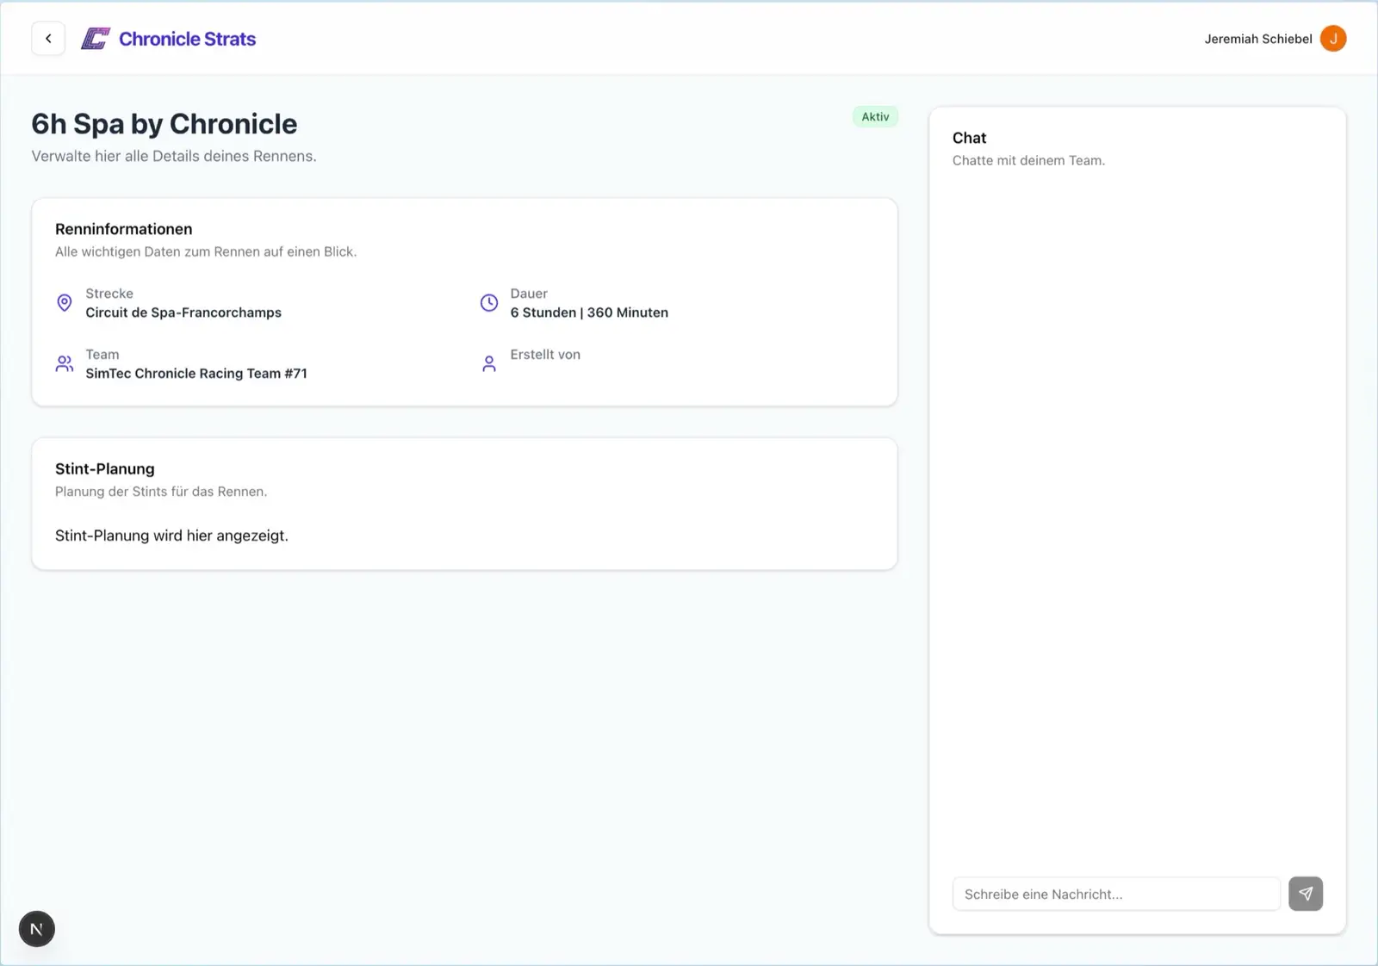Click the SimTec Chronicle Racing Team #71 text
Viewport: 1378px width, 966px height.
click(x=196, y=374)
